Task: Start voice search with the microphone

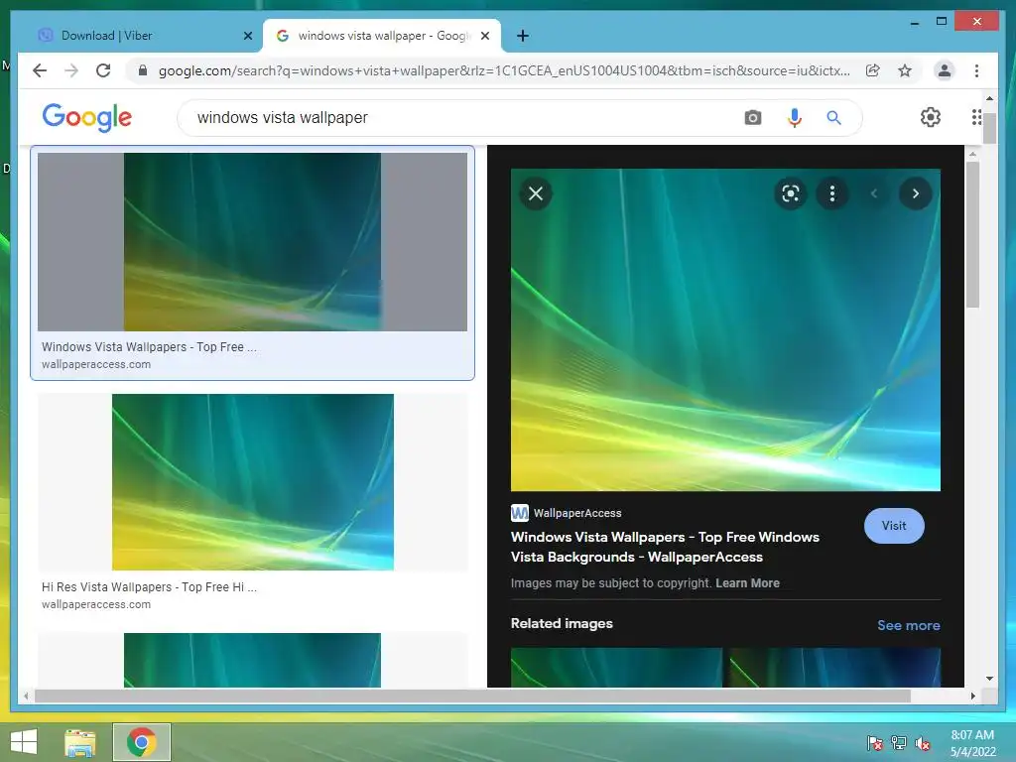Action: pos(795,117)
